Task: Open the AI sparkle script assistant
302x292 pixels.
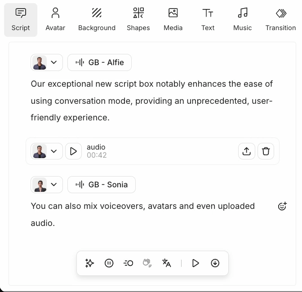Action: click(x=89, y=263)
